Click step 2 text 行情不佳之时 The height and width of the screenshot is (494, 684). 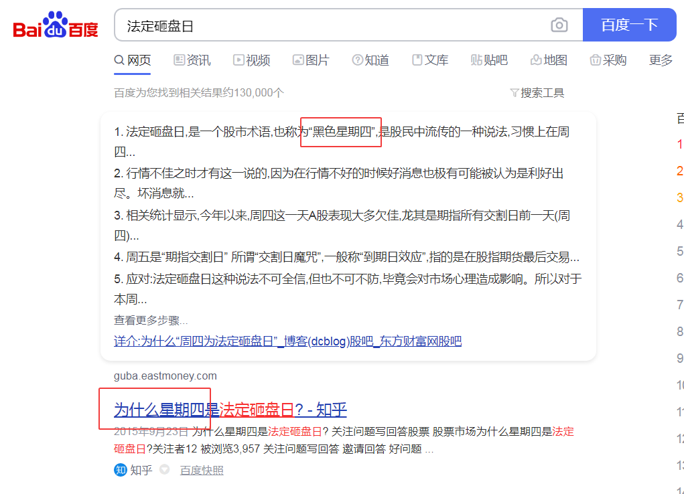pos(338,183)
